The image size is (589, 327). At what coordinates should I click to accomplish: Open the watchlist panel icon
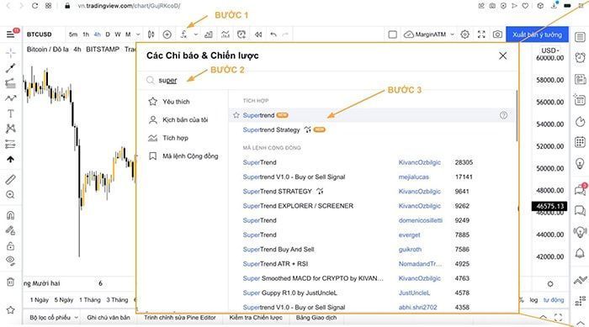[580, 37]
